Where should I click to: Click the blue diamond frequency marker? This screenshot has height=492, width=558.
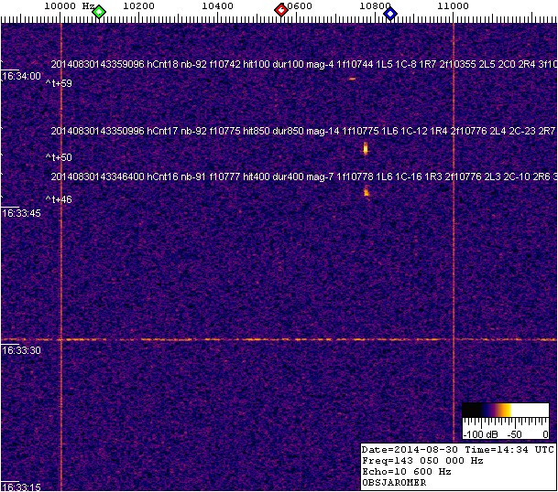click(x=390, y=11)
